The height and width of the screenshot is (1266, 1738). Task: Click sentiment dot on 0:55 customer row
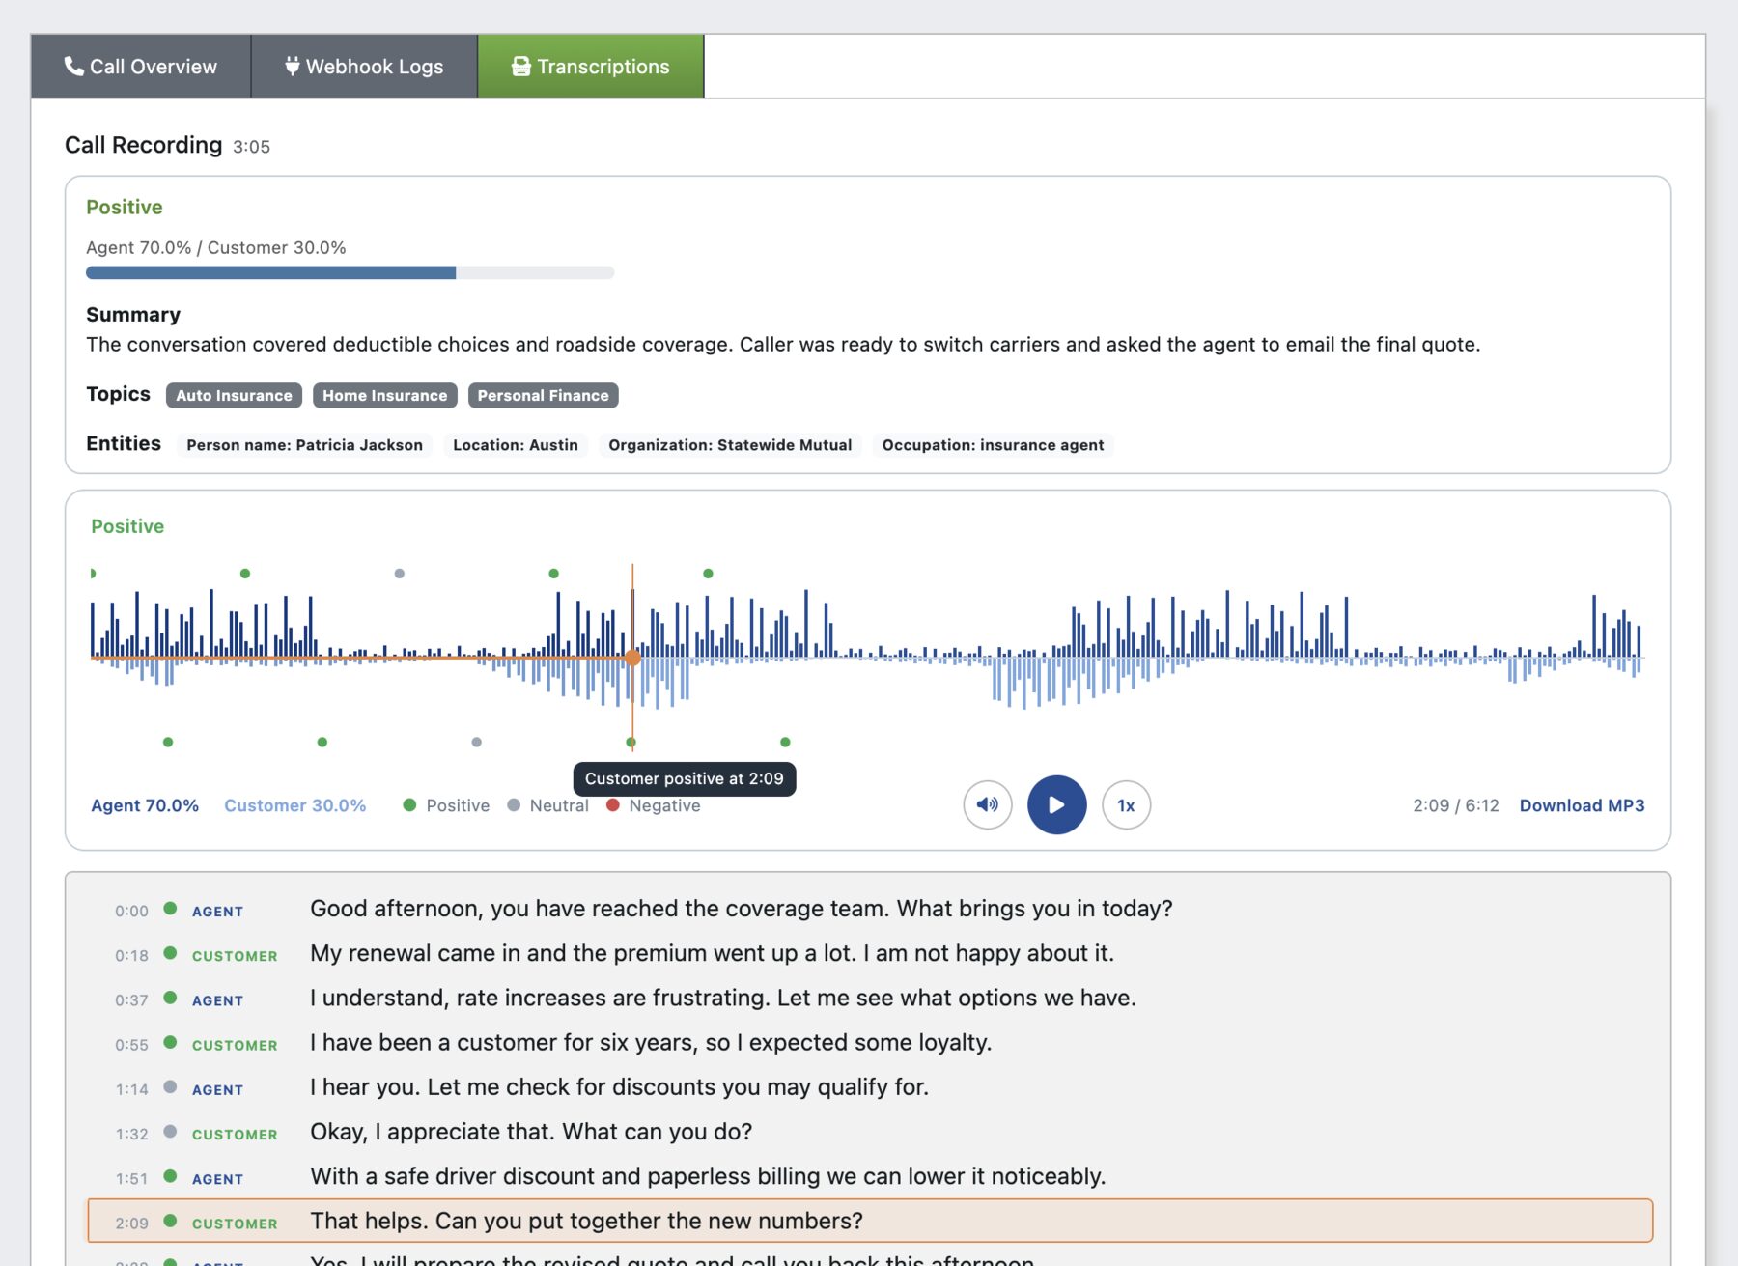(x=170, y=1042)
